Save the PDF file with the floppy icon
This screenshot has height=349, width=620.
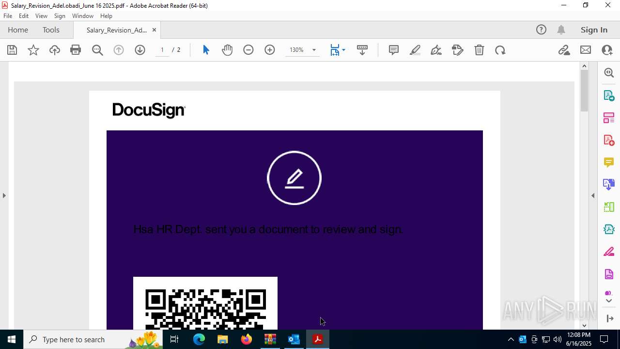pyautogui.click(x=12, y=50)
